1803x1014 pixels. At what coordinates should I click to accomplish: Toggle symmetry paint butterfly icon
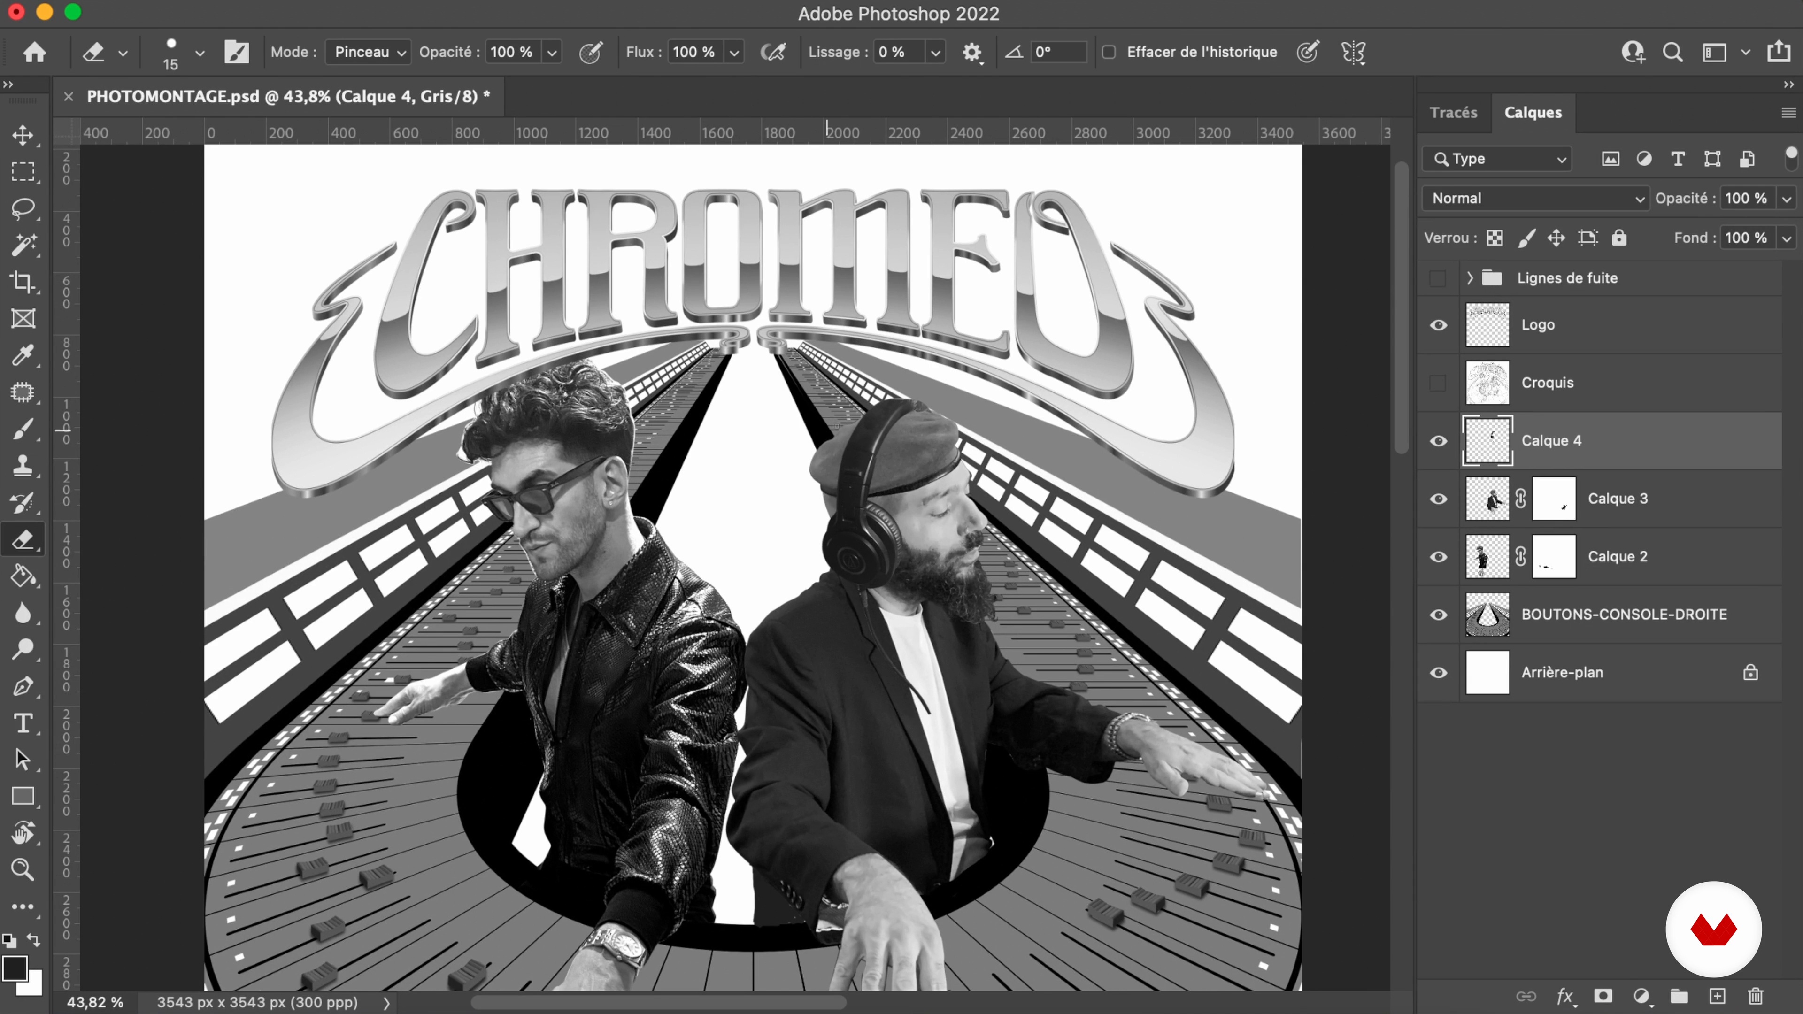1354,52
